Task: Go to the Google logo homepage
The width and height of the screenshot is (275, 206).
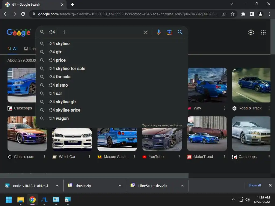Action: (19, 32)
